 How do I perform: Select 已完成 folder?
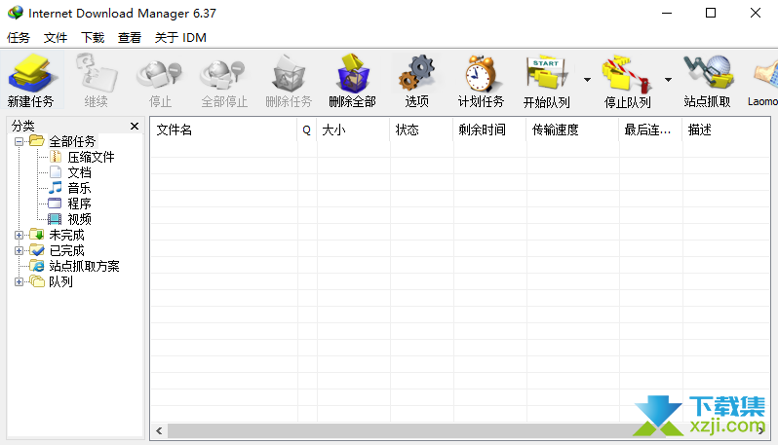(x=66, y=251)
